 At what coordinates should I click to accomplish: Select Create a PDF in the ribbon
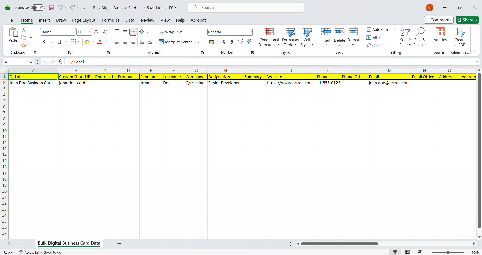pyautogui.click(x=460, y=37)
